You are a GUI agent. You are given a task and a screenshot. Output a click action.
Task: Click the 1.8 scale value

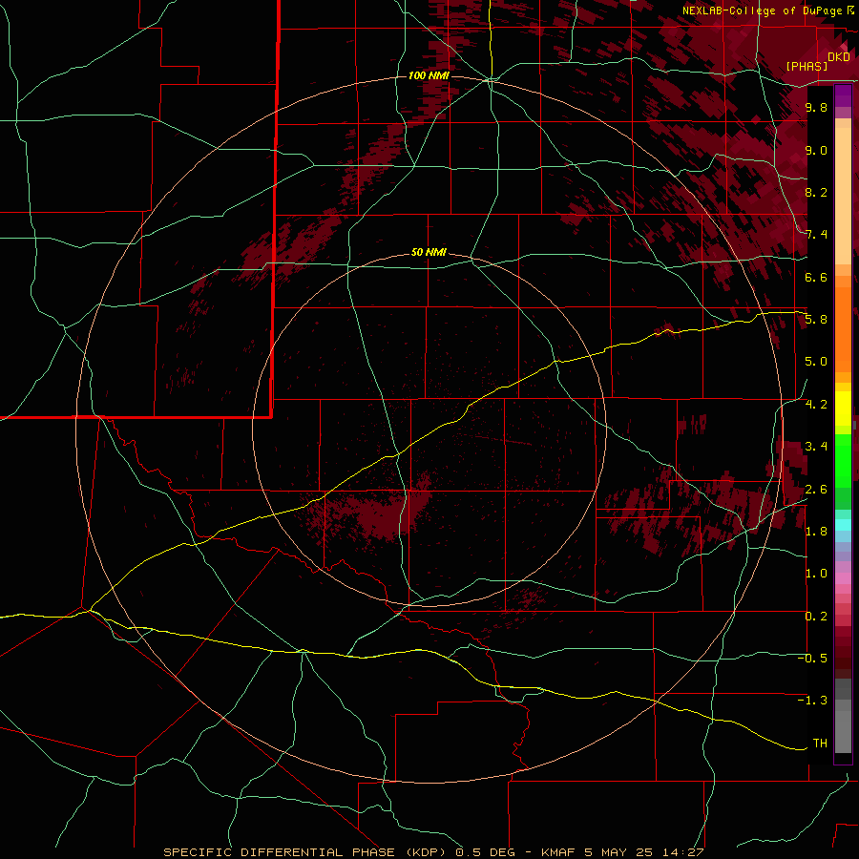point(816,532)
